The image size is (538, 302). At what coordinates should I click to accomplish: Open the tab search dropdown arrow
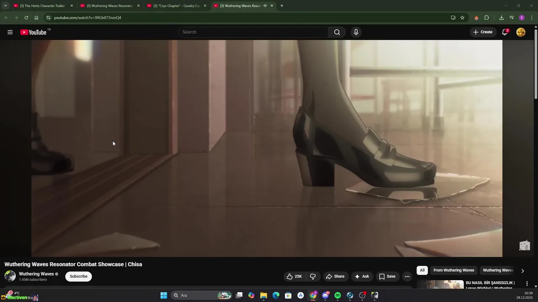[x=5, y=6]
